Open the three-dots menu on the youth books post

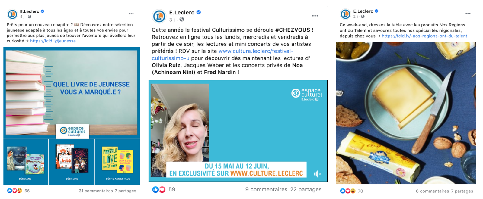click(131, 14)
